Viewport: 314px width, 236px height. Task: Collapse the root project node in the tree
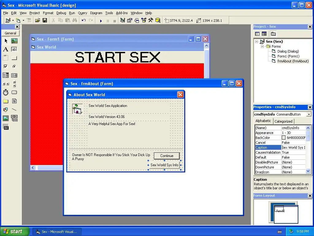click(x=257, y=41)
